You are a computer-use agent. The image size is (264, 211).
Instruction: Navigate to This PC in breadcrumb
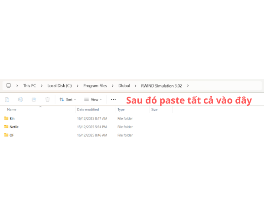pyautogui.click(x=29, y=86)
